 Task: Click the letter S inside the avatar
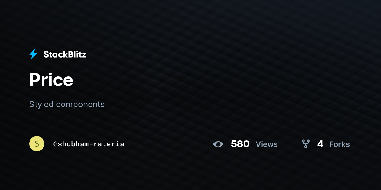coord(37,144)
